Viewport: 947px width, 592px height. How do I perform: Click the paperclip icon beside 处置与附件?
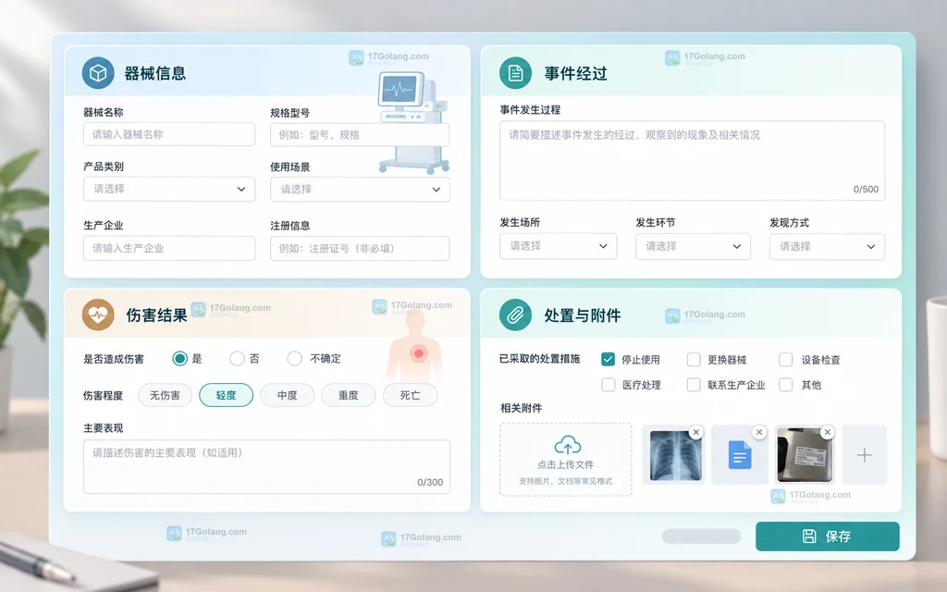coord(515,314)
